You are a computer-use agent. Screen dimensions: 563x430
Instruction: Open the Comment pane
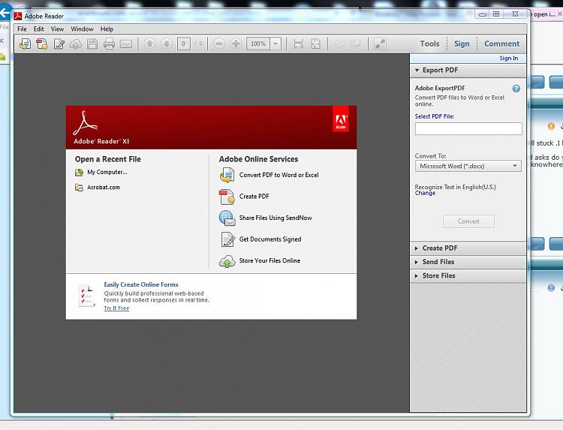(501, 44)
